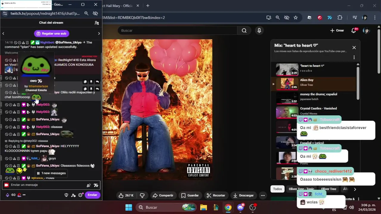Bookmark this YouTube page with the star

coord(295,18)
